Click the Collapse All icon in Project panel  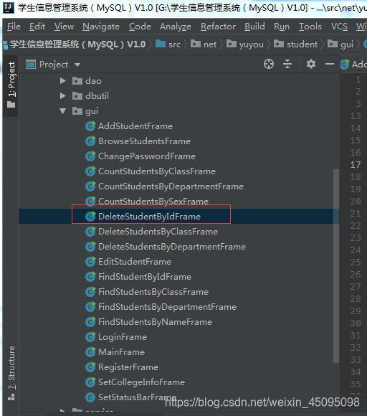[287, 64]
